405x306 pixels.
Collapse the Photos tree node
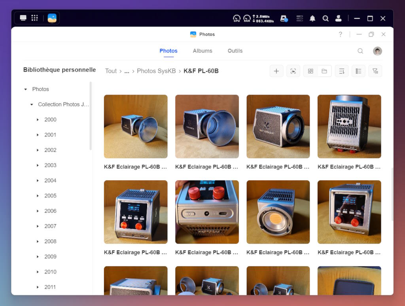click(x=26, y=89)
